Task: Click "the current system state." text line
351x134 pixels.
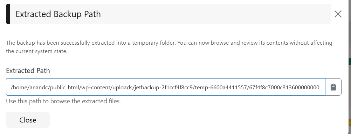Action: 37,51
